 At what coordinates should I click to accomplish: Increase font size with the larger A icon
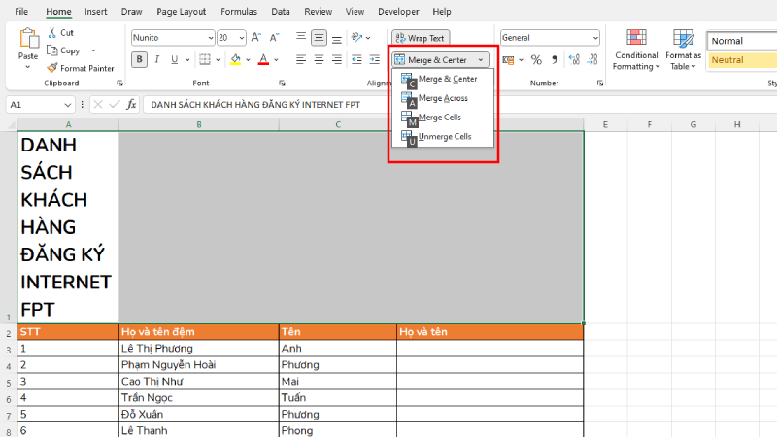256,38
